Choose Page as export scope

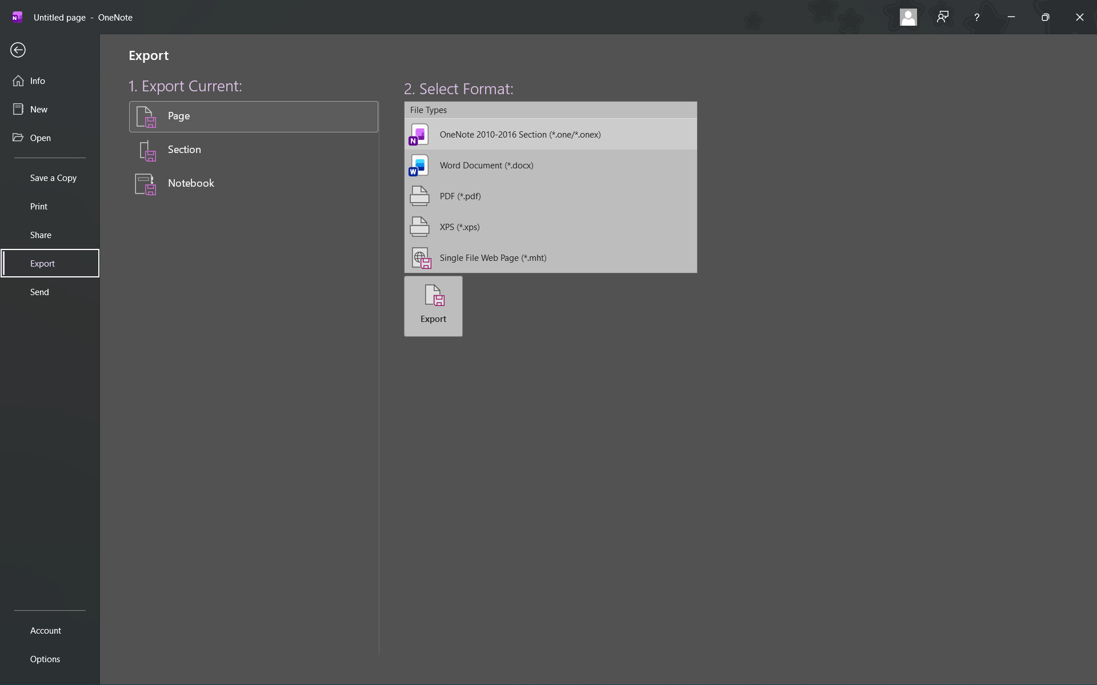pos(254,116)
